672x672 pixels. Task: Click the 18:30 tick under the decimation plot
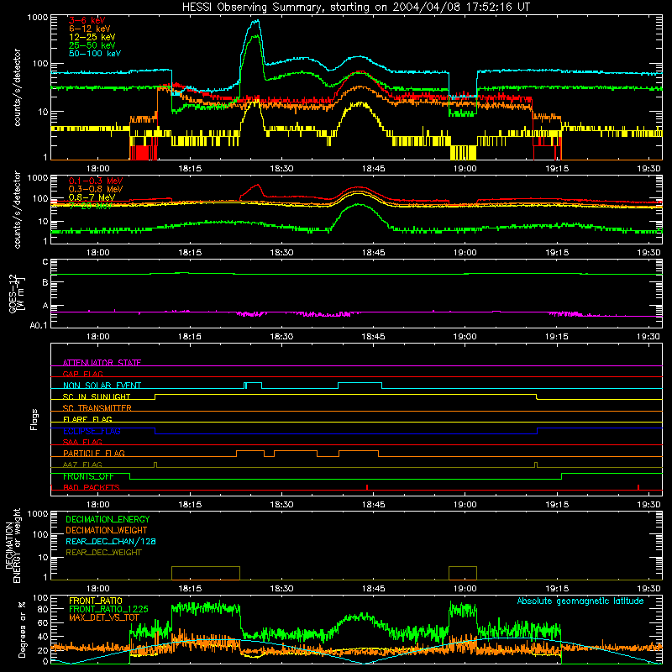281,589
